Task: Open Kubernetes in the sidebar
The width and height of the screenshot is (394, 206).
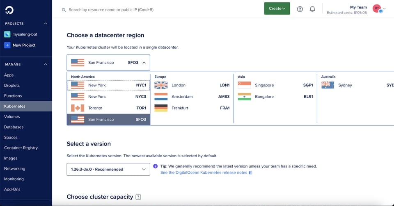Action: point(26,106)
